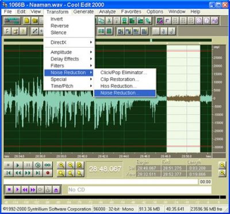The height and width of the screenshot is (214, 230).
Task: Pause playback in the transport controls
Action: point(28,165)
